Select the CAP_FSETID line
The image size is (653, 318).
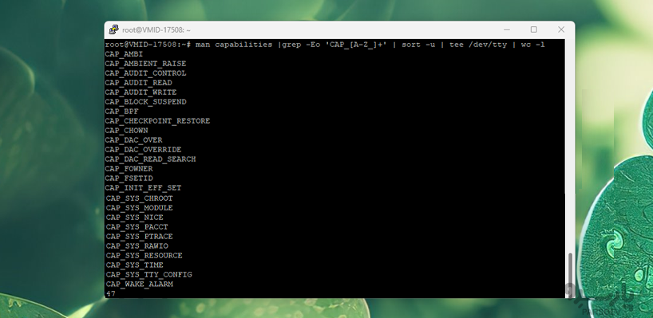pos(129,179)
